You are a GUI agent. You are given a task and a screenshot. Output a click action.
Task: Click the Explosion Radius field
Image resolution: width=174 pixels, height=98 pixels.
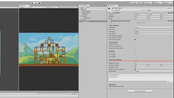click(x=154, y=63)
